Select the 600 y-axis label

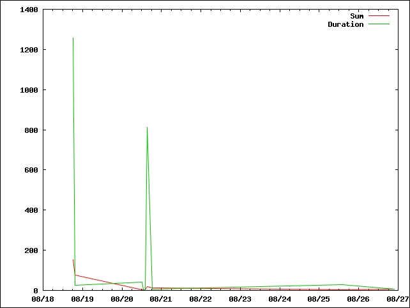click(31, 170)
